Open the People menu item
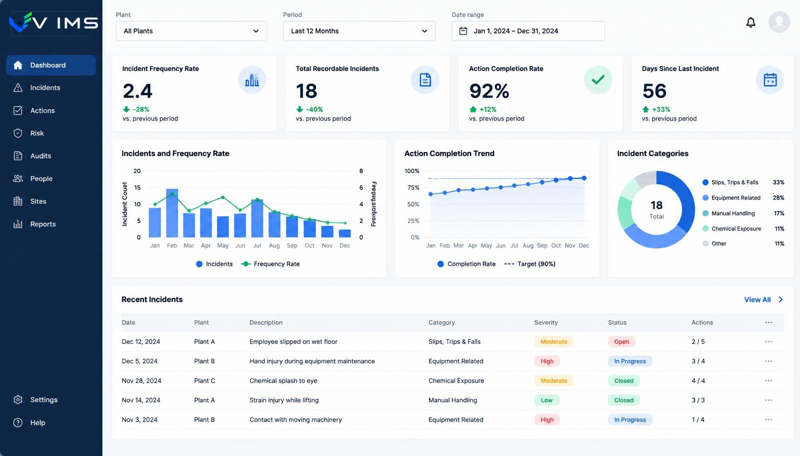The width and height of the screenshot is (800, 456). [x=51, y=178]
